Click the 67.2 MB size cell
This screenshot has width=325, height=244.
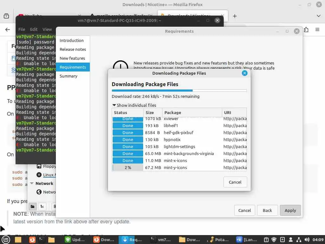153,167
